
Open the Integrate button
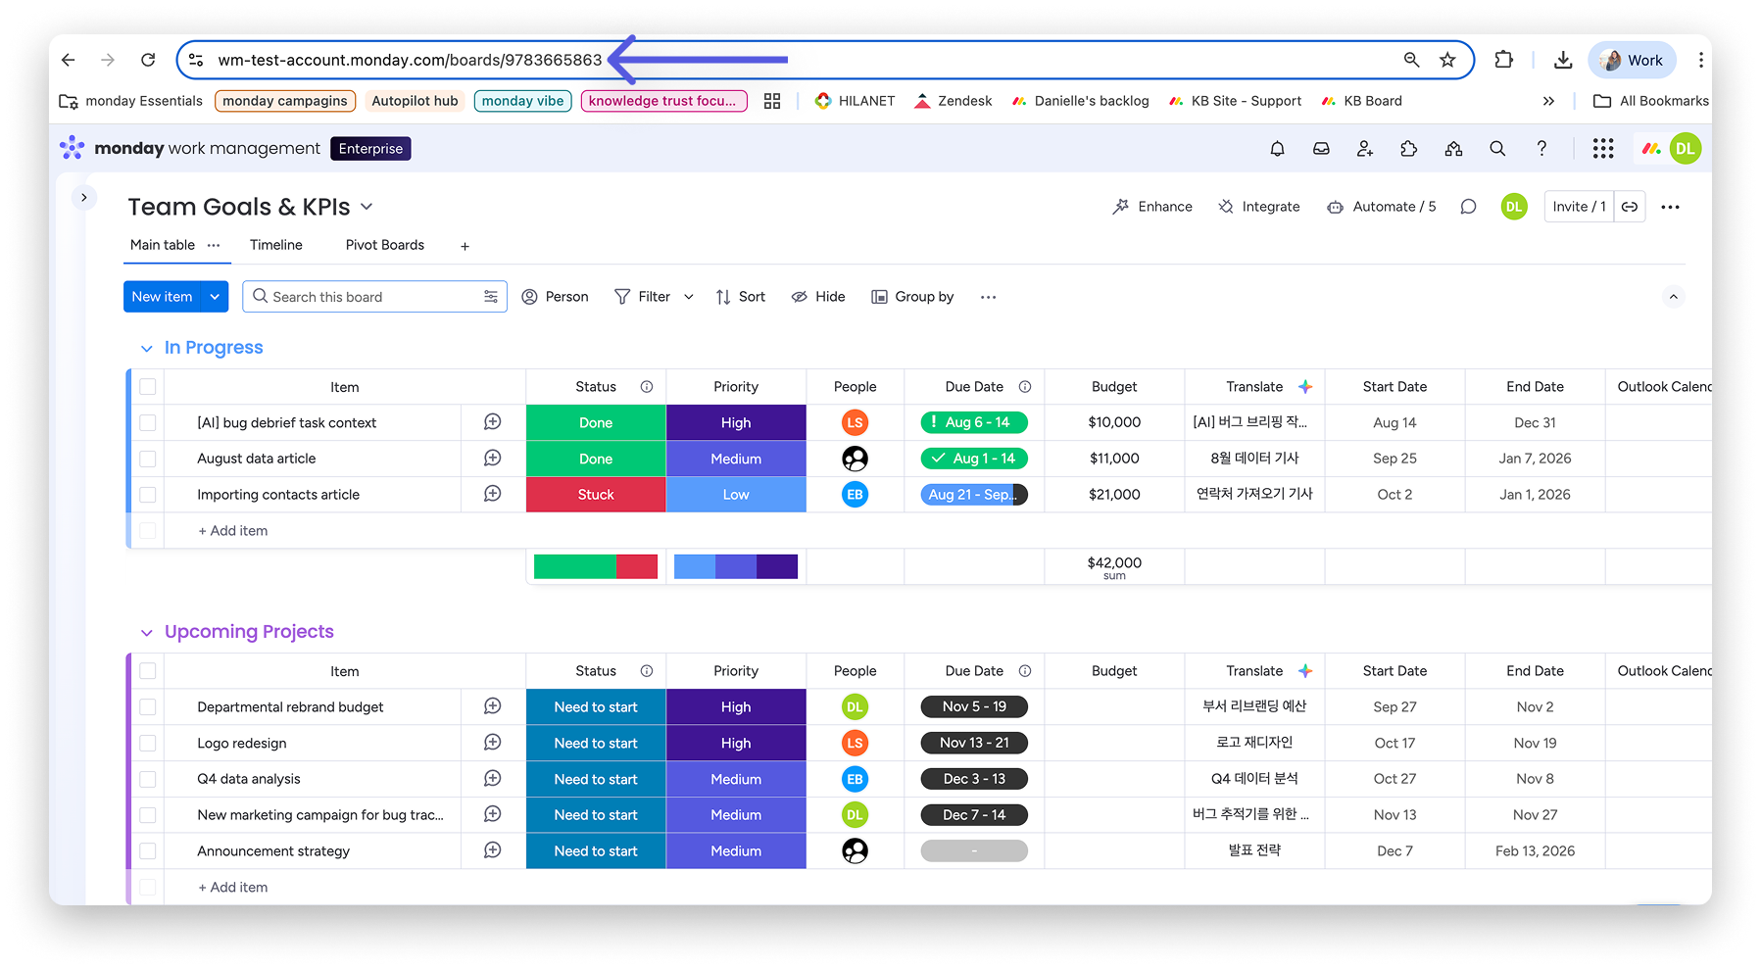[x=1259, y=207]
